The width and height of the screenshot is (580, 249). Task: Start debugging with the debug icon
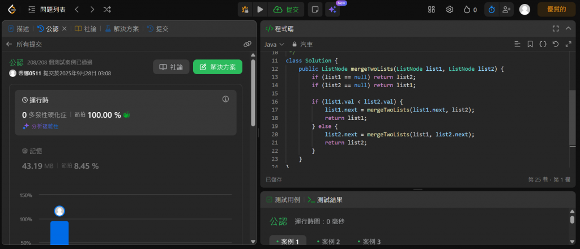pos(245,10)
